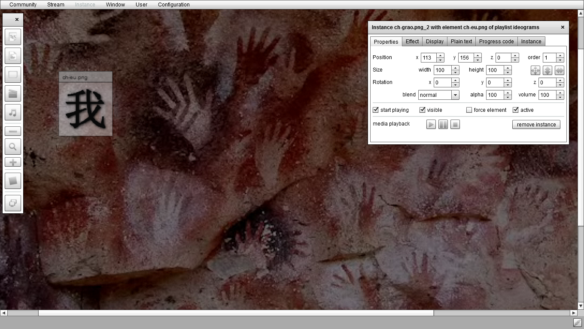Pause the media playback

pyautogui.click(x=443, y=124)
